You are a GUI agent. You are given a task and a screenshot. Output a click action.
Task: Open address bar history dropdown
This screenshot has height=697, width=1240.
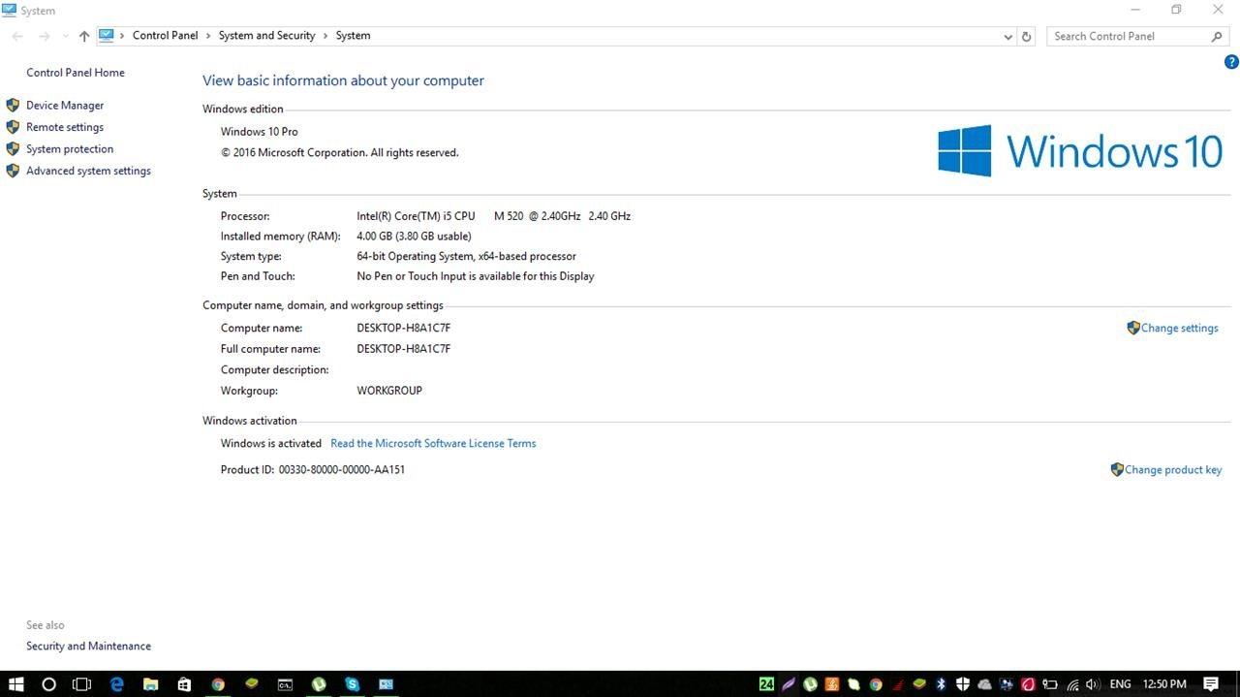pos(1008,36)
